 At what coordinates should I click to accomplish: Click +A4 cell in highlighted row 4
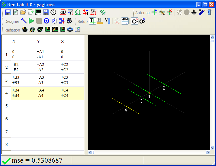pyautogui.click(x=40, y=90)
